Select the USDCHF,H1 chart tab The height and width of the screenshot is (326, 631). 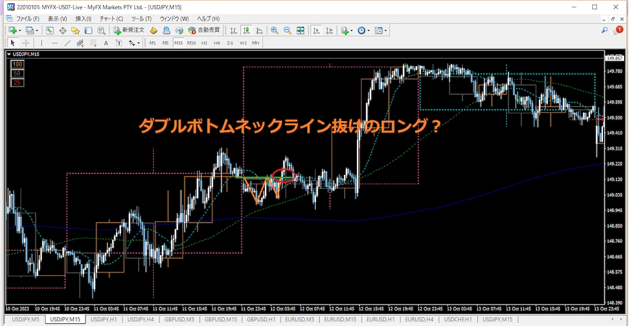coord(457,319)
